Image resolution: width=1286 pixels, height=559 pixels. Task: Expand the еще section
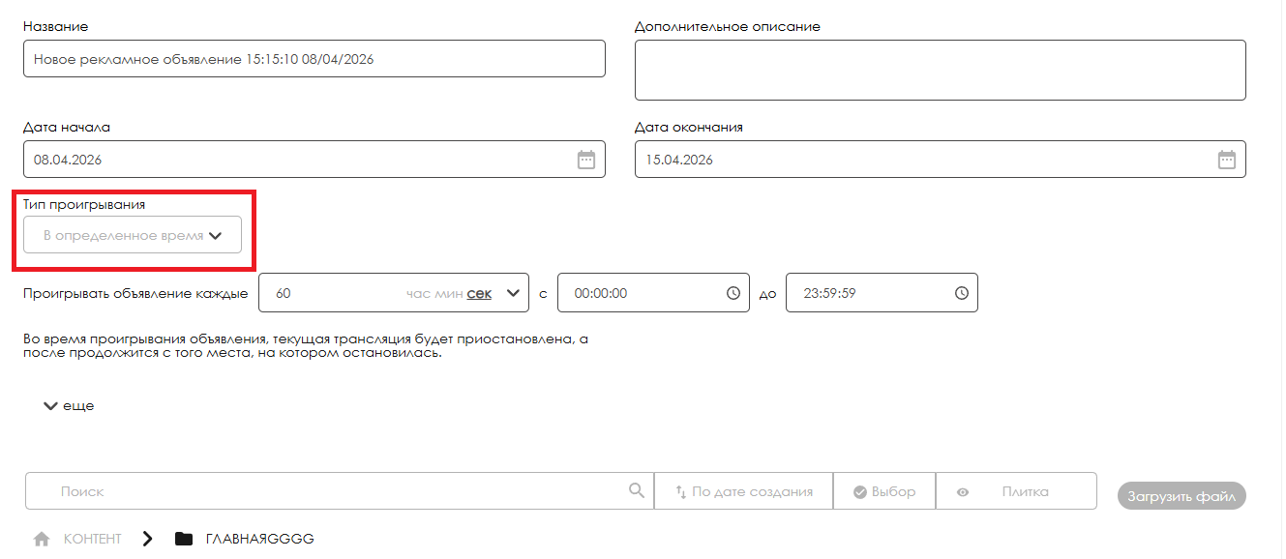pos(69,406)
